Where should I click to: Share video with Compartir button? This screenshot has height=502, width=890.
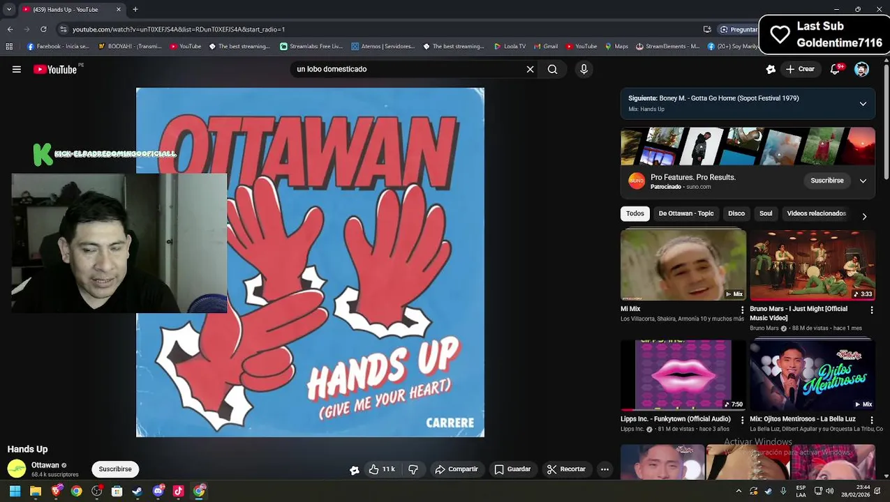point(457,469)
